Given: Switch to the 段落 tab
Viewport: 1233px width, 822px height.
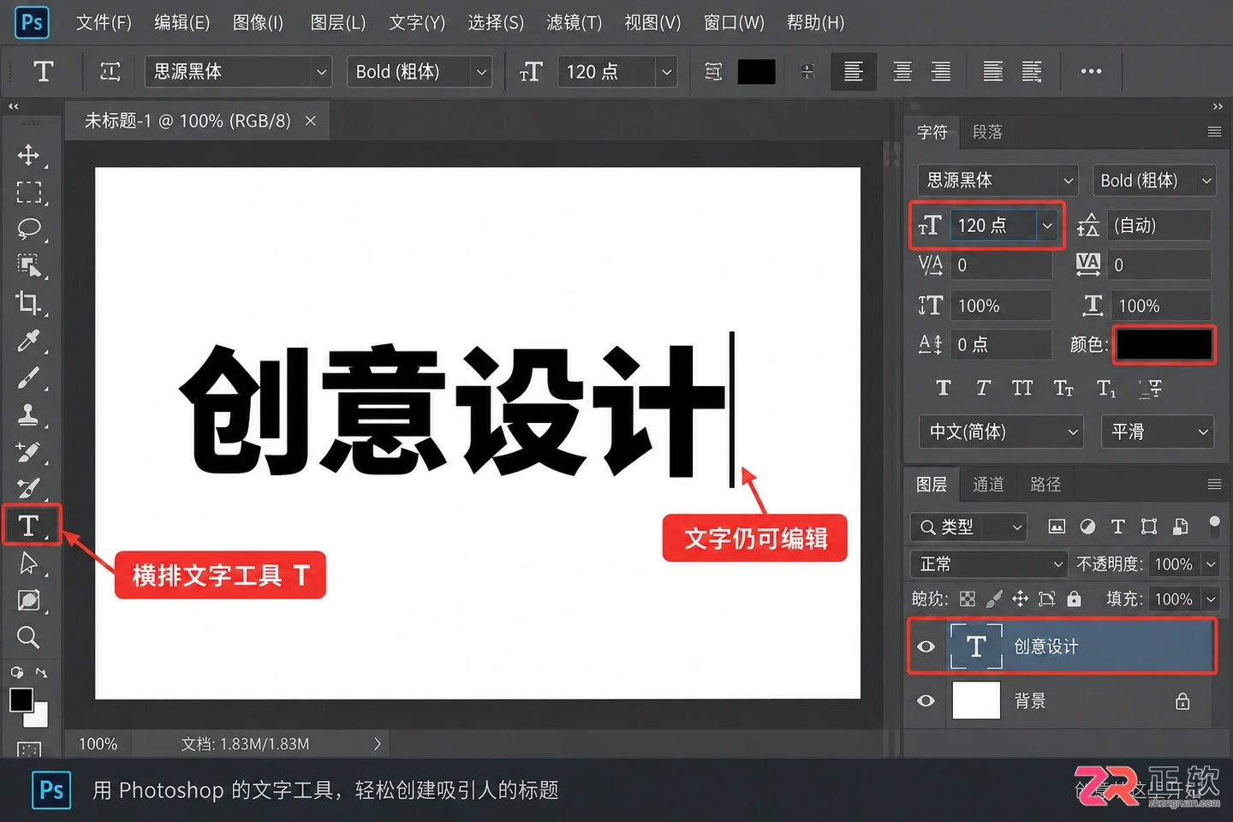Looking at the screenshot, I should click(987, 132).
